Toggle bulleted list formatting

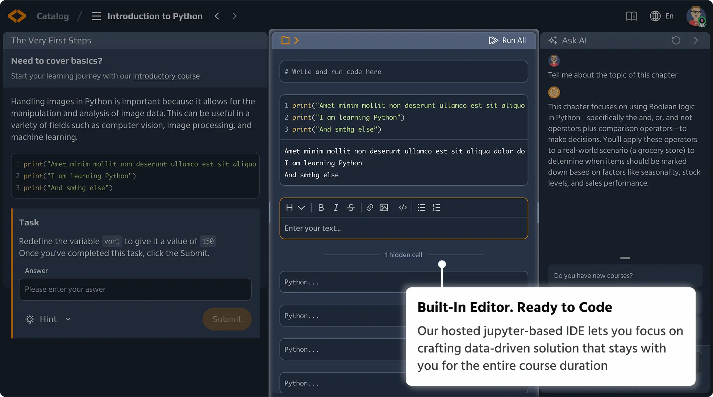[421, 208]
